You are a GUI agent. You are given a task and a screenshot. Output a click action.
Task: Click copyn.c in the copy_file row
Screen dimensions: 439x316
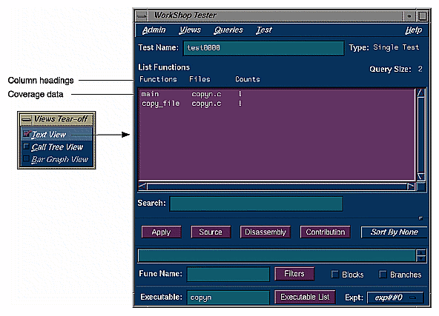[206, 104]
